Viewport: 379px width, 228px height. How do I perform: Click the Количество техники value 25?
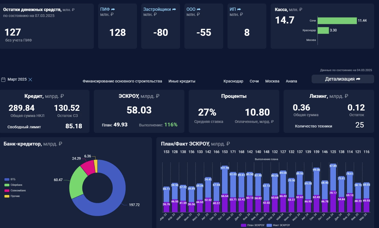360,125
